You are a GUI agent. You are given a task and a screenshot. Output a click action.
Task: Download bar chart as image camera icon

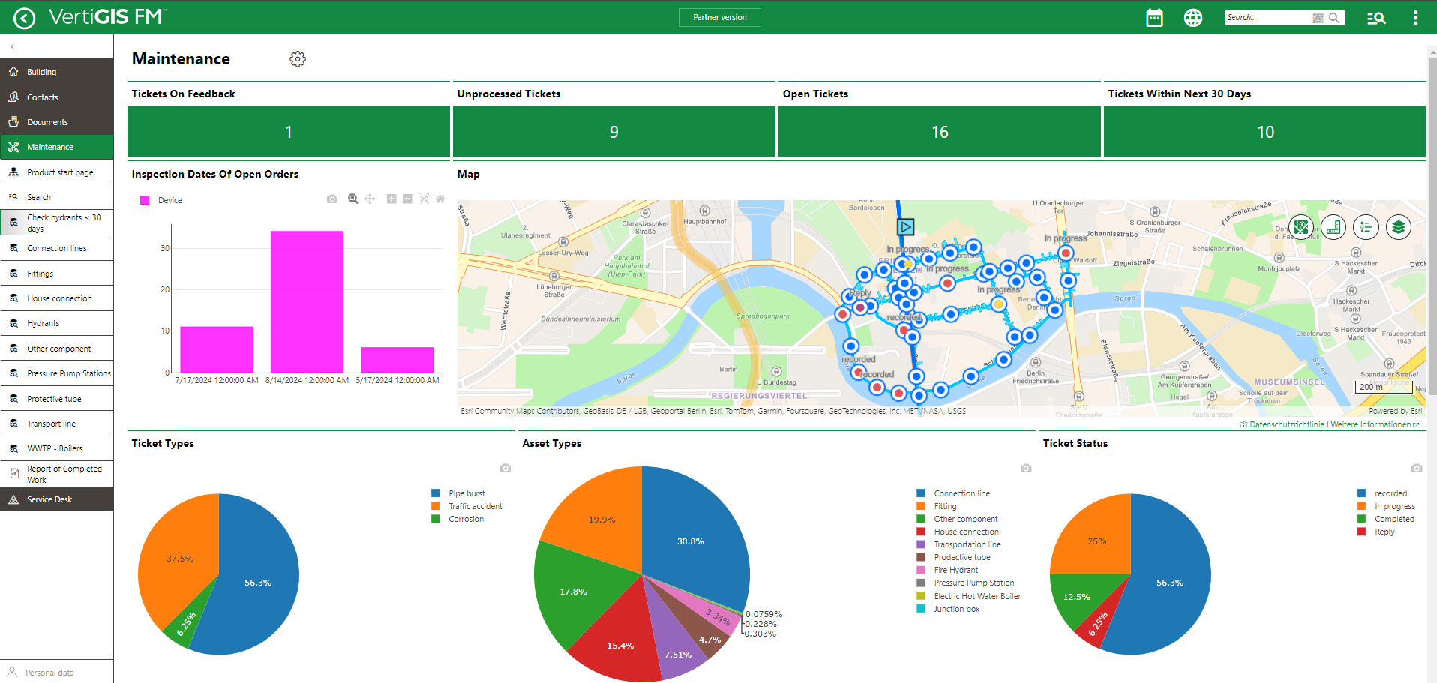point(332,199)
